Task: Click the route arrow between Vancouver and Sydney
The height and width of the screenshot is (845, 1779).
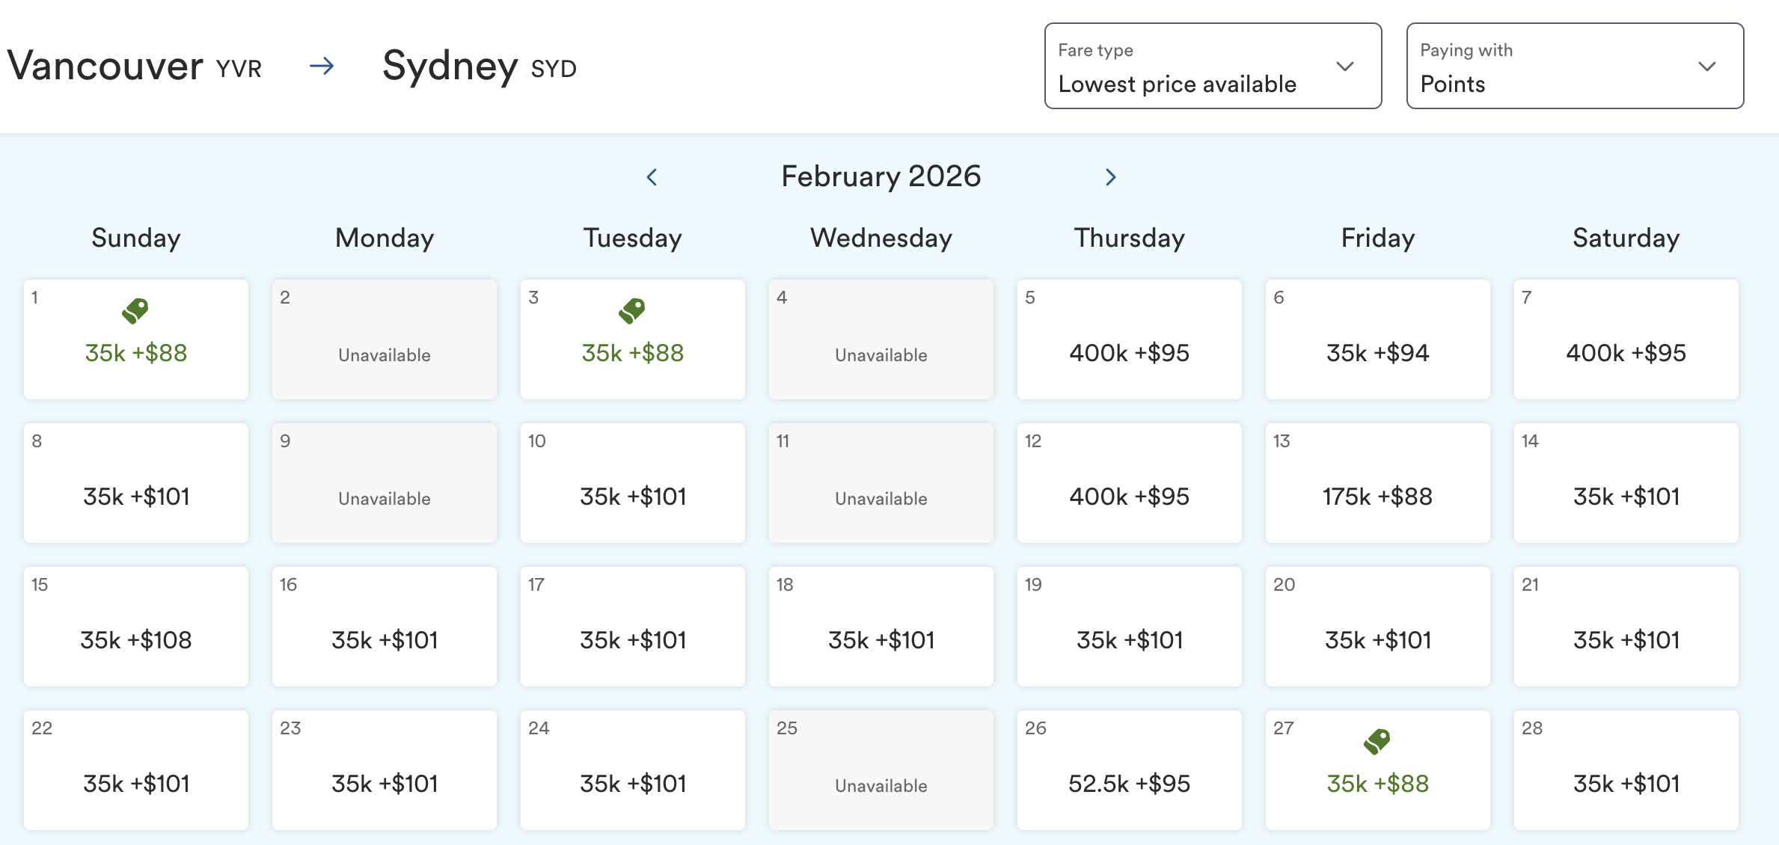Action: [322, 67]
